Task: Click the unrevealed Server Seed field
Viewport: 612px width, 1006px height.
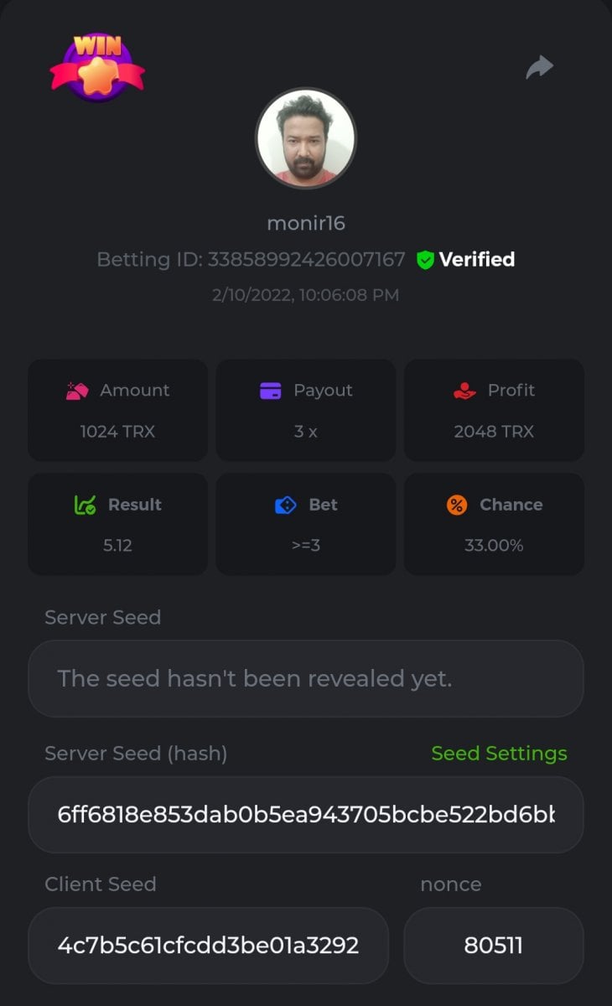Action: tap(306, 679)
